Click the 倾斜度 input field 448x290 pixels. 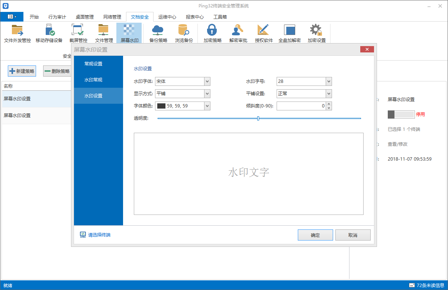[301, 106]
